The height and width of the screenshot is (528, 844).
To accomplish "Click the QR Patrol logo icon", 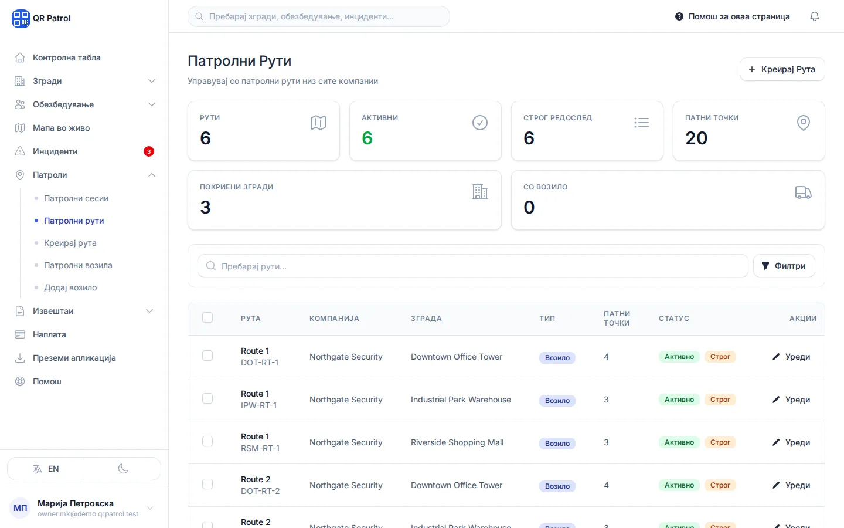I will coord(21,18).
